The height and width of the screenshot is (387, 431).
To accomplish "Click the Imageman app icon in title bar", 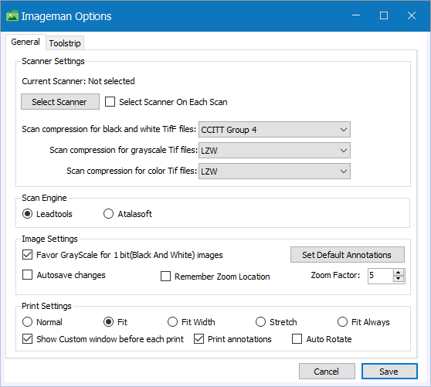I will 12,16.
